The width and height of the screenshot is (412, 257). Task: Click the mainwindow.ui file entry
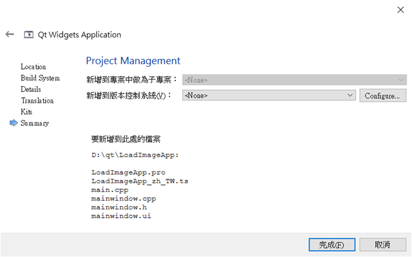pos(121,216)
